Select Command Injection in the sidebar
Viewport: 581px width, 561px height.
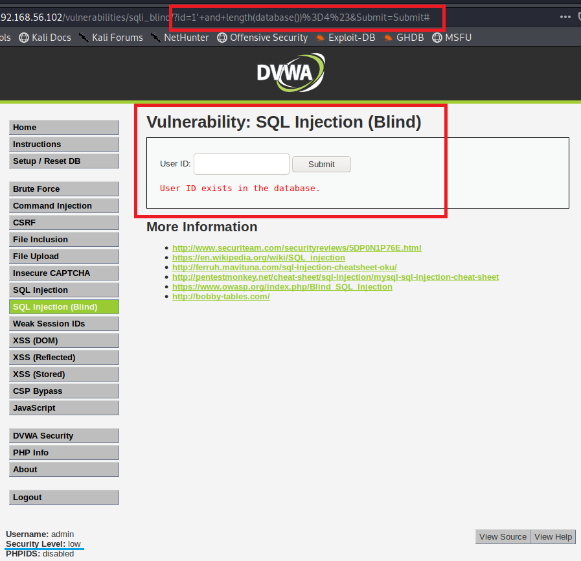pyautogui.click(x=63, y=206)
